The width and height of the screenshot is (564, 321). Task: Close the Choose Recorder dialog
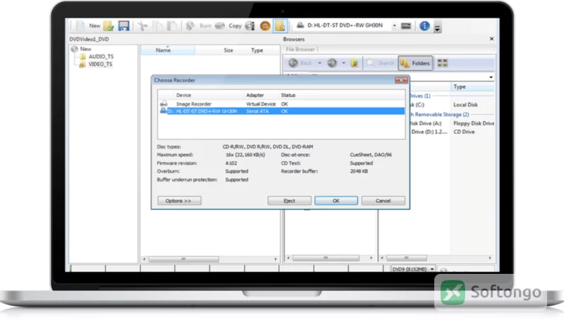(401, 80)
